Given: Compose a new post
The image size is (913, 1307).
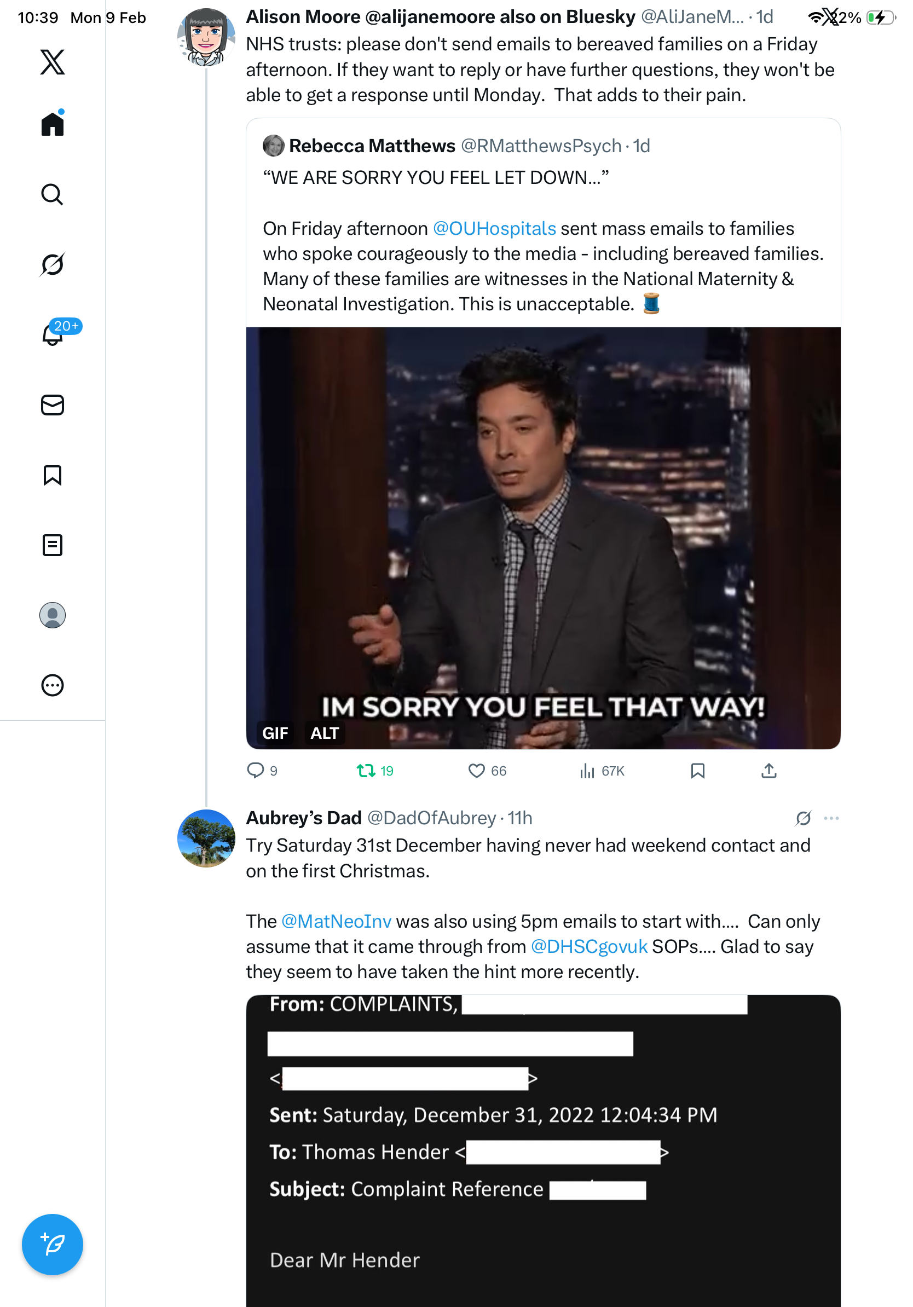Looking at the screenshot, I should 53,1245.
